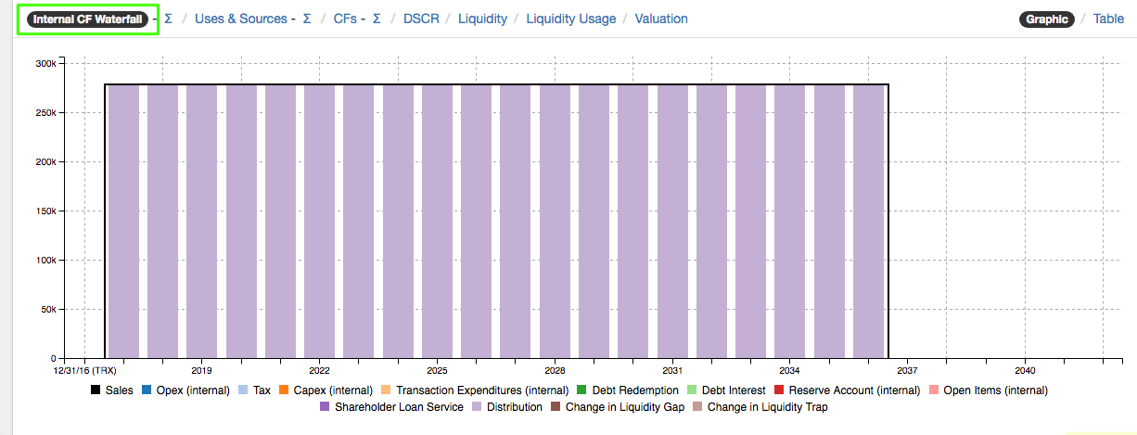Click the sigma icon after Uses & Sources

coord(307,19)
